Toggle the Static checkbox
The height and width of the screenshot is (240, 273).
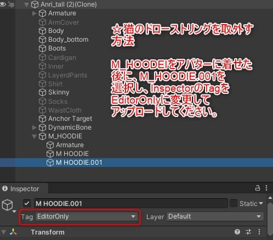point(233,203)
